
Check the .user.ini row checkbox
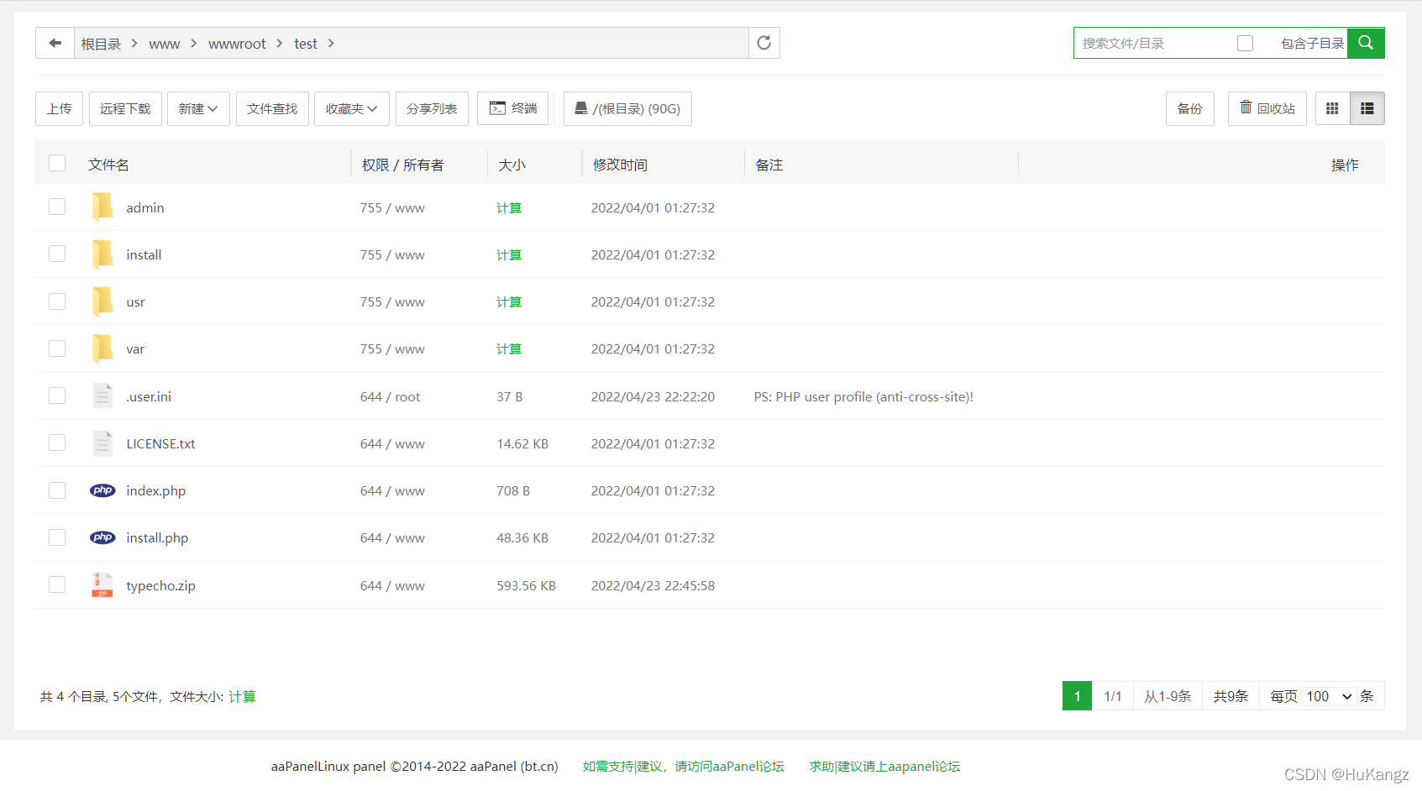point(57,395)
